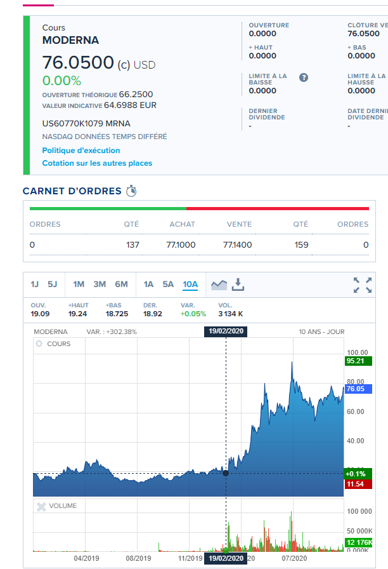Select the 6M chart period

click(x=121, y=284)
